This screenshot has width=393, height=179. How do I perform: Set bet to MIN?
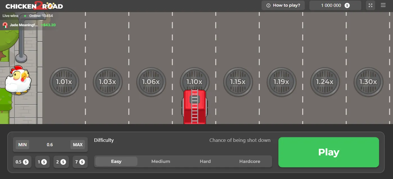22,145
